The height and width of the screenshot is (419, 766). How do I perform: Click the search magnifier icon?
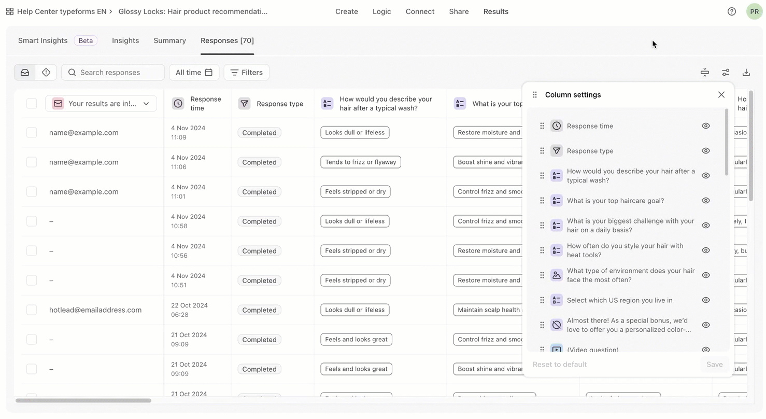pyautogui.click(x=72, y=73)
